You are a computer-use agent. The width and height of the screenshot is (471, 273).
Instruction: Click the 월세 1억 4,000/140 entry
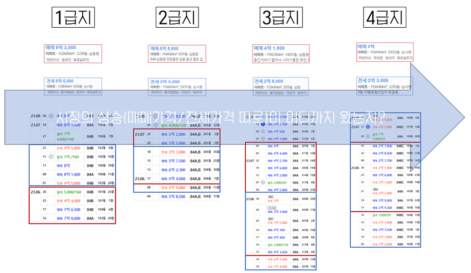[72, 136]
